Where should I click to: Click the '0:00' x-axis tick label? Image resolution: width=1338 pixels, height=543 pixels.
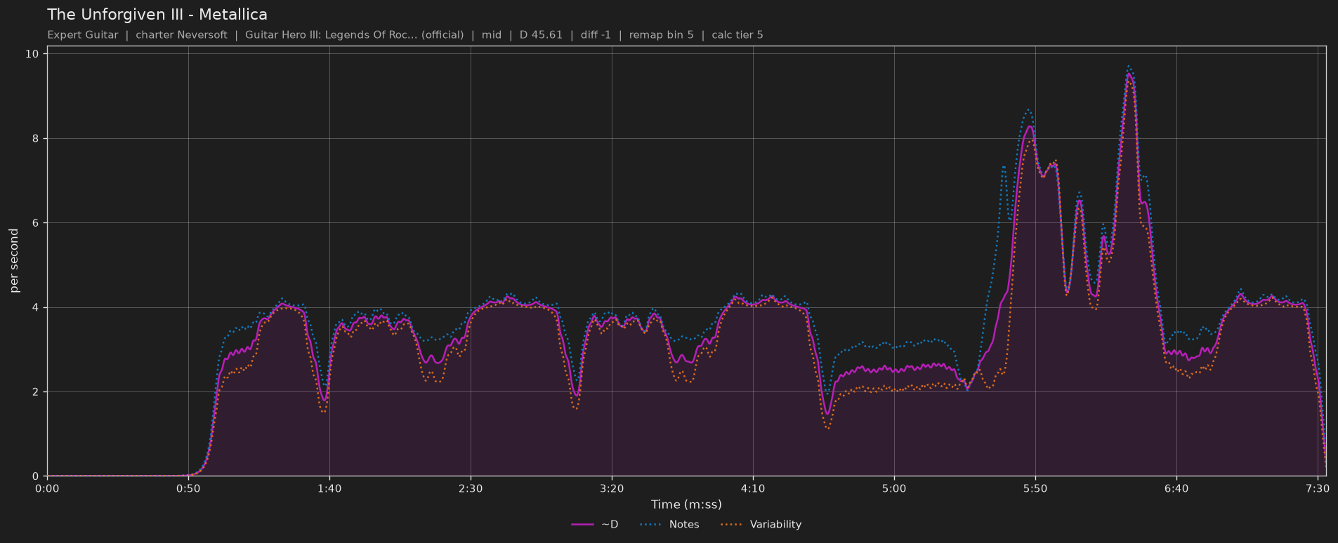point(47,488)
